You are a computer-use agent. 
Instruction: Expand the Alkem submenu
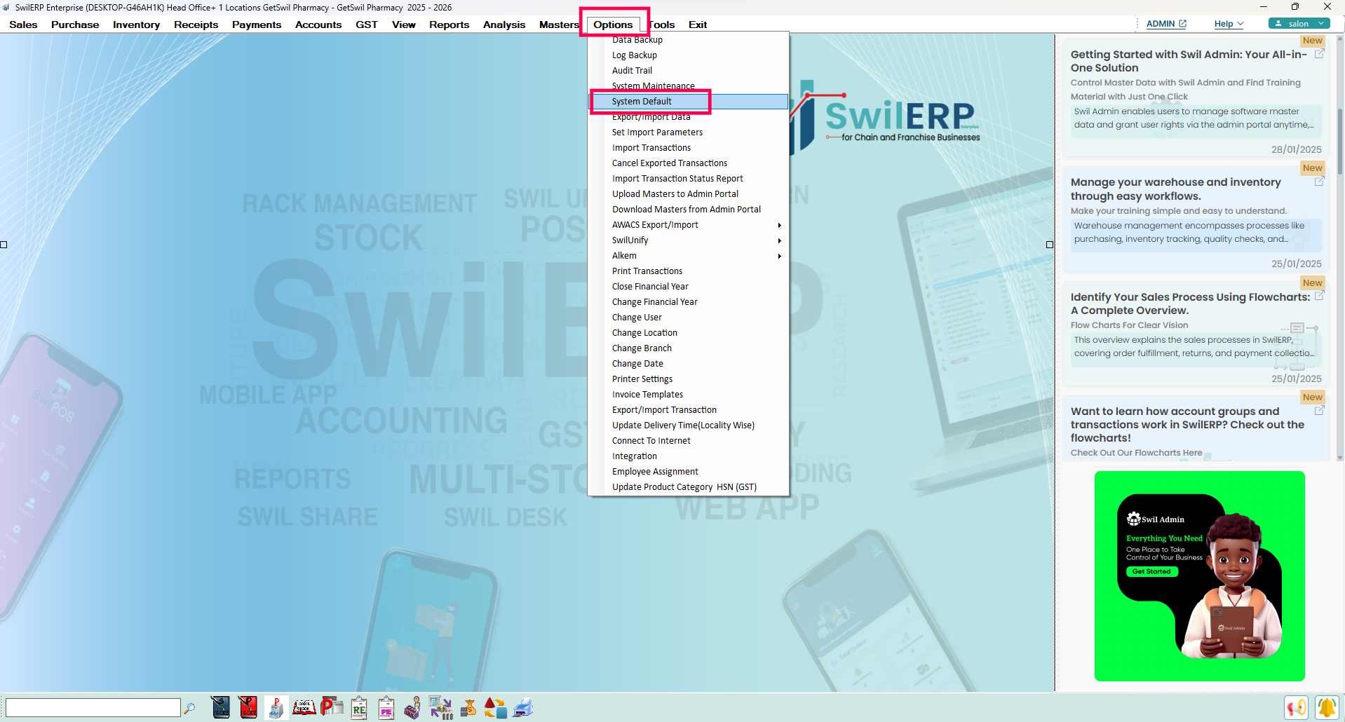pyautogui.click(x=688, y=256)
